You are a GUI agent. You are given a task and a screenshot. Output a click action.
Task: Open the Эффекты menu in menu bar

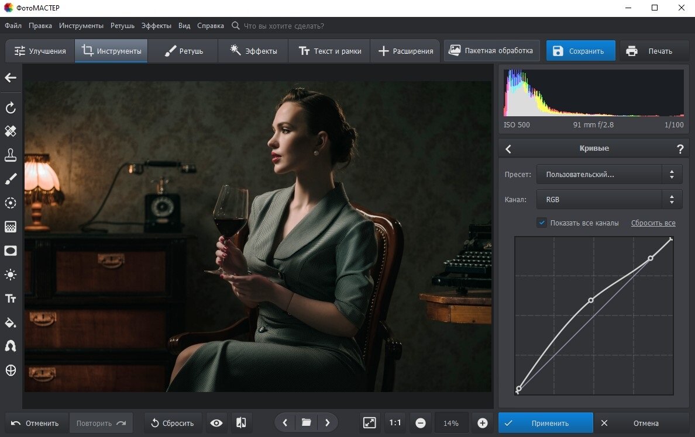pyautogui.click(x=156, y=26)
